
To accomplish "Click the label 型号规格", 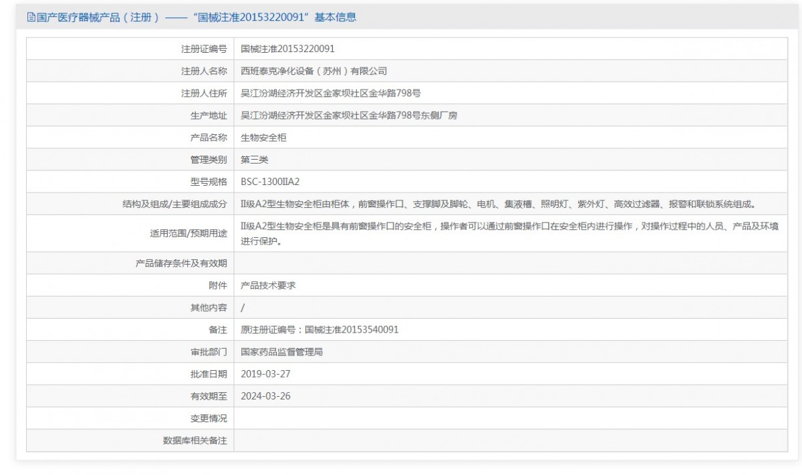I will [x=209, y=181].
